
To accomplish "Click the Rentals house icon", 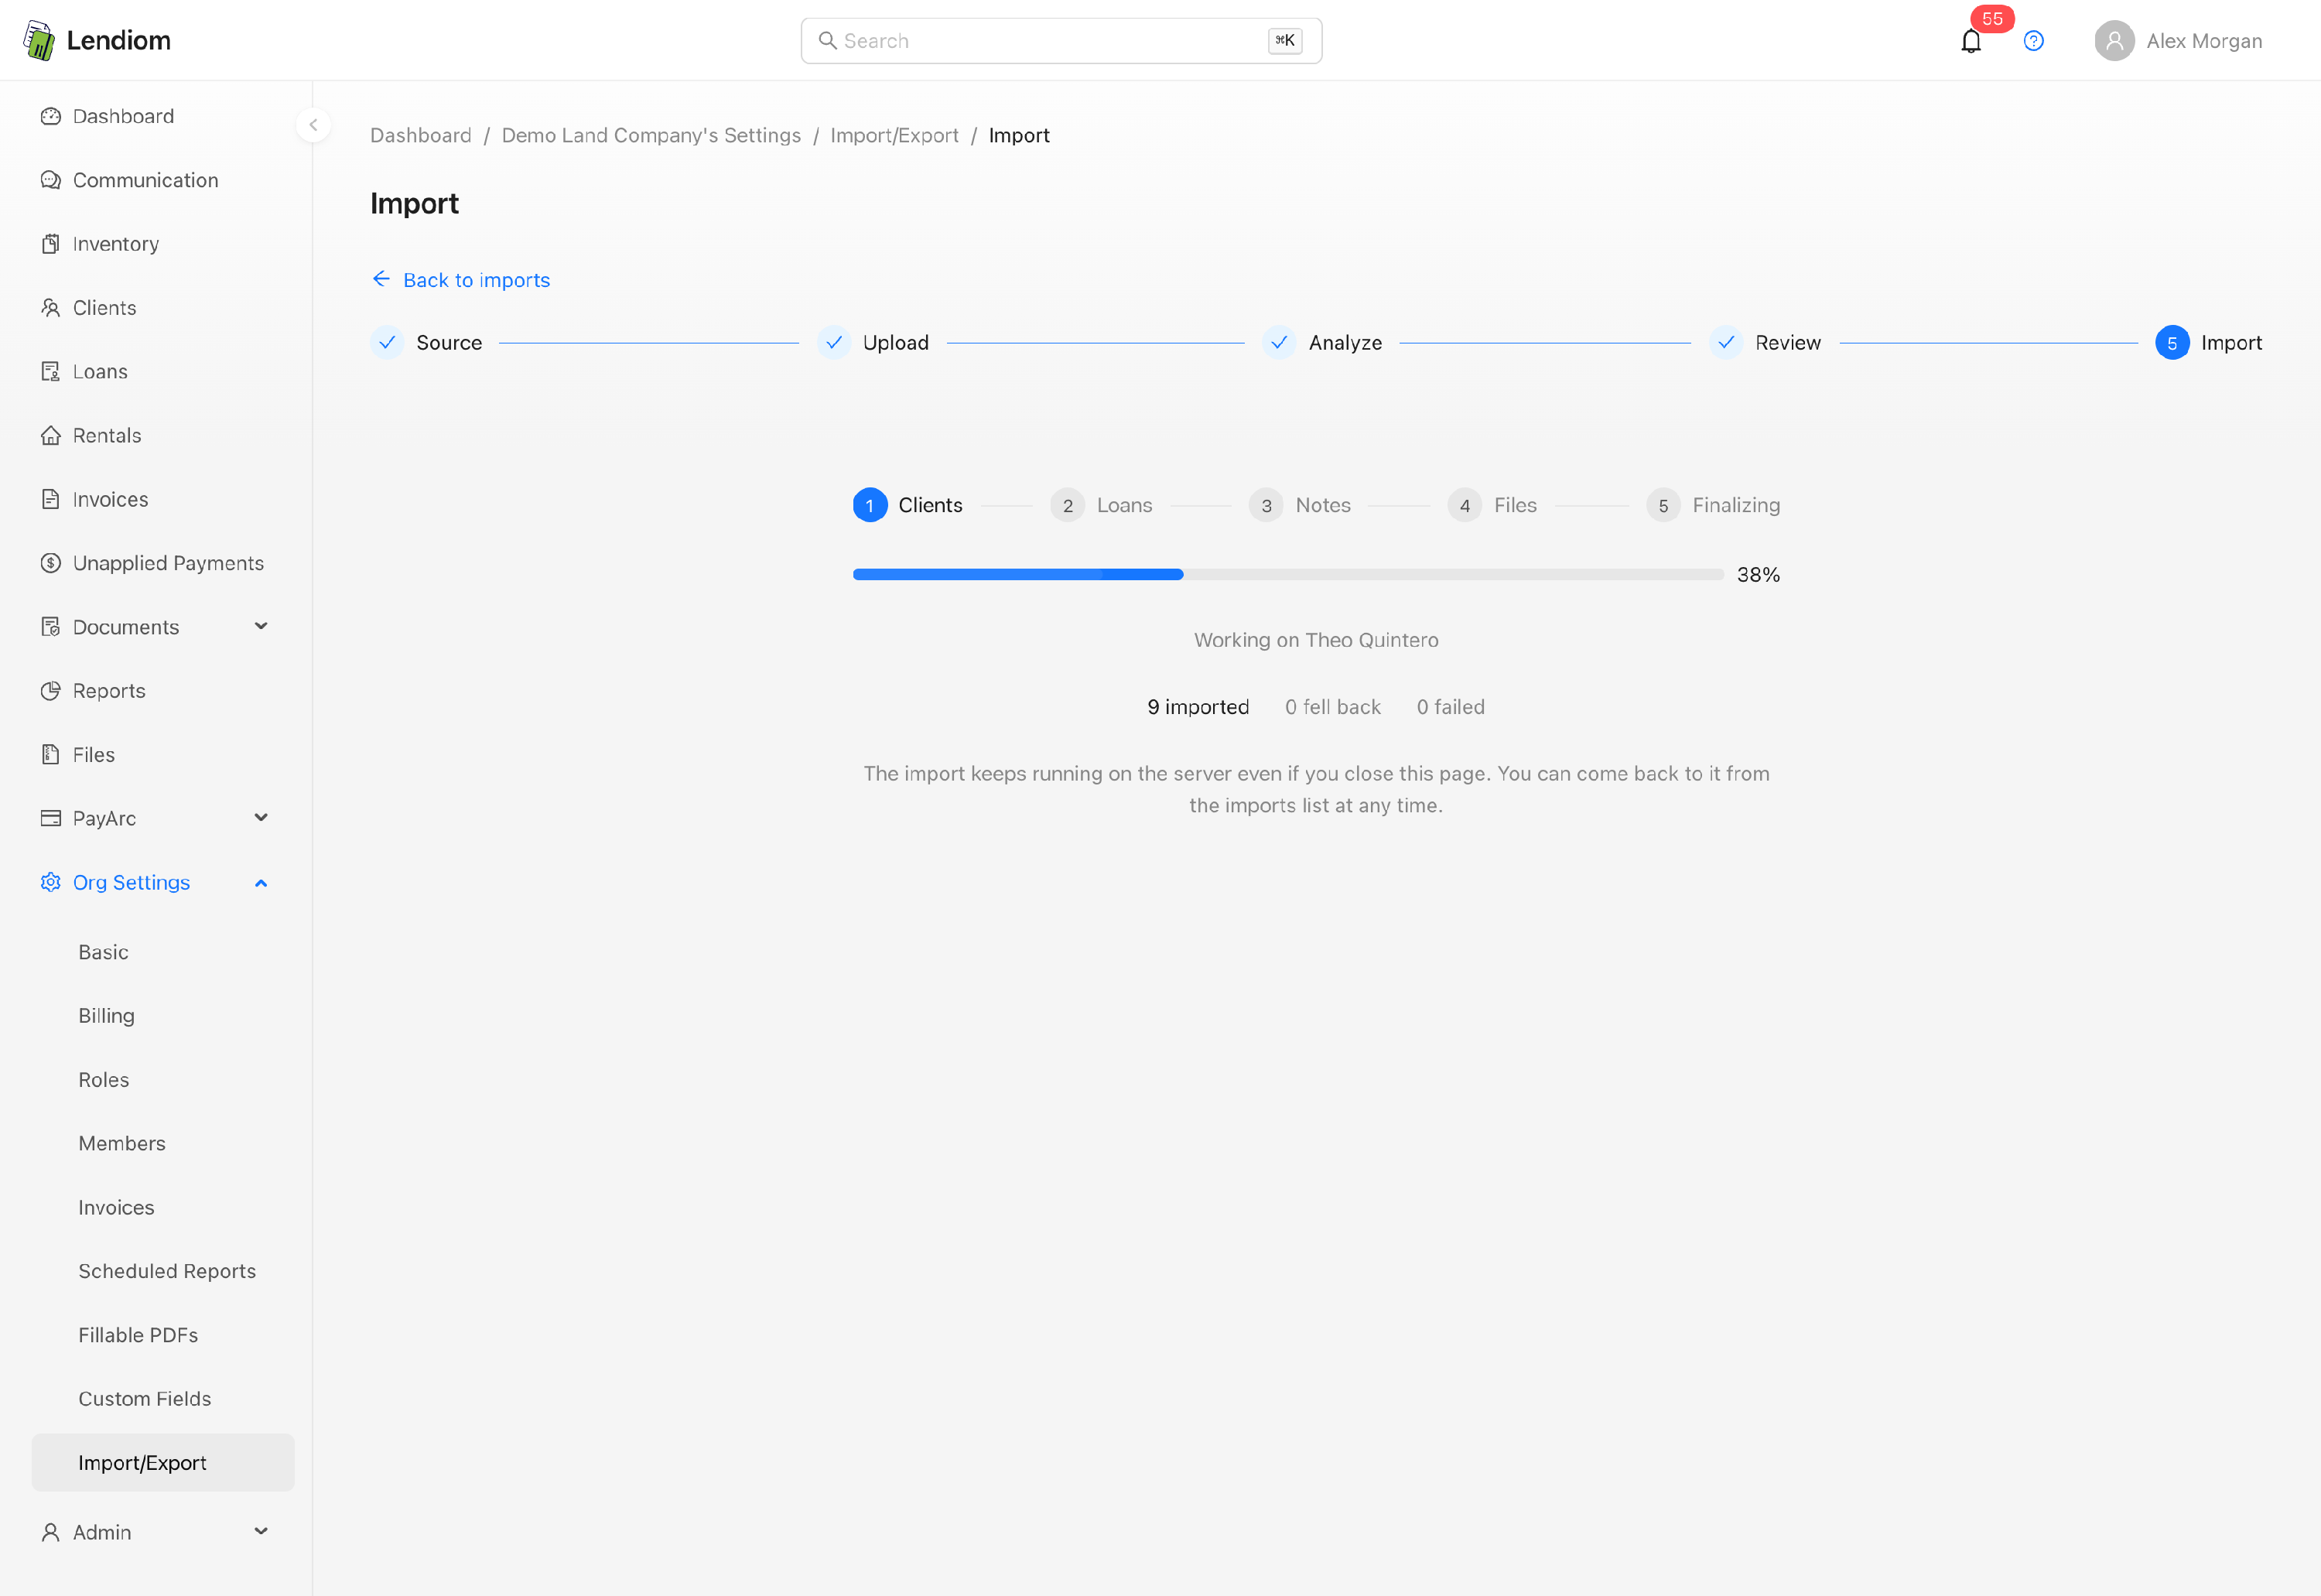I will [x=51, y=436].
